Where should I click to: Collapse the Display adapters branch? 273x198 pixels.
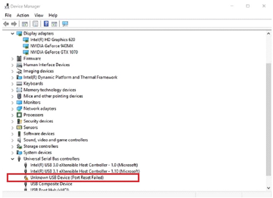coord(12,33)
